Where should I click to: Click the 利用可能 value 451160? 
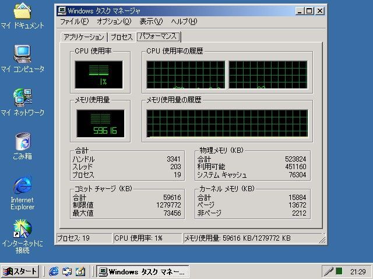295,167
